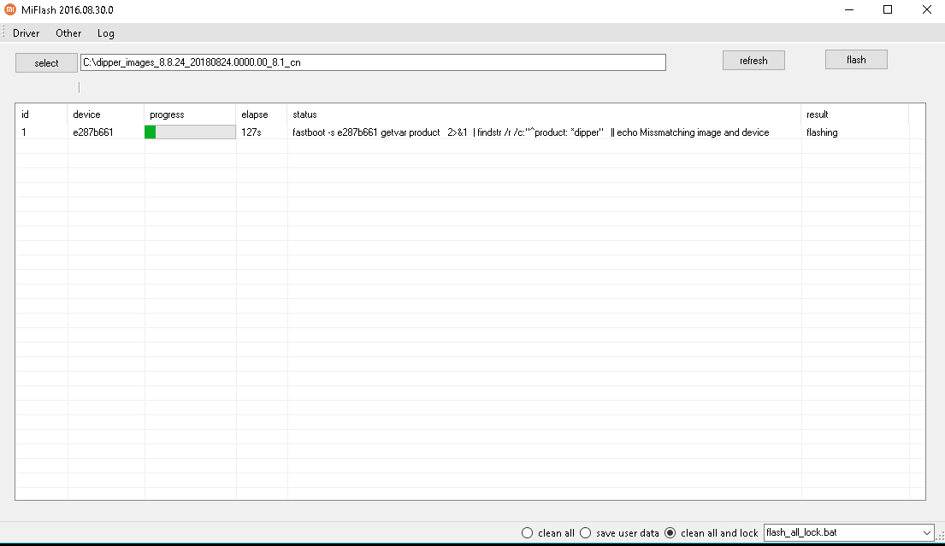Open the Driver menu

[26, 33]
